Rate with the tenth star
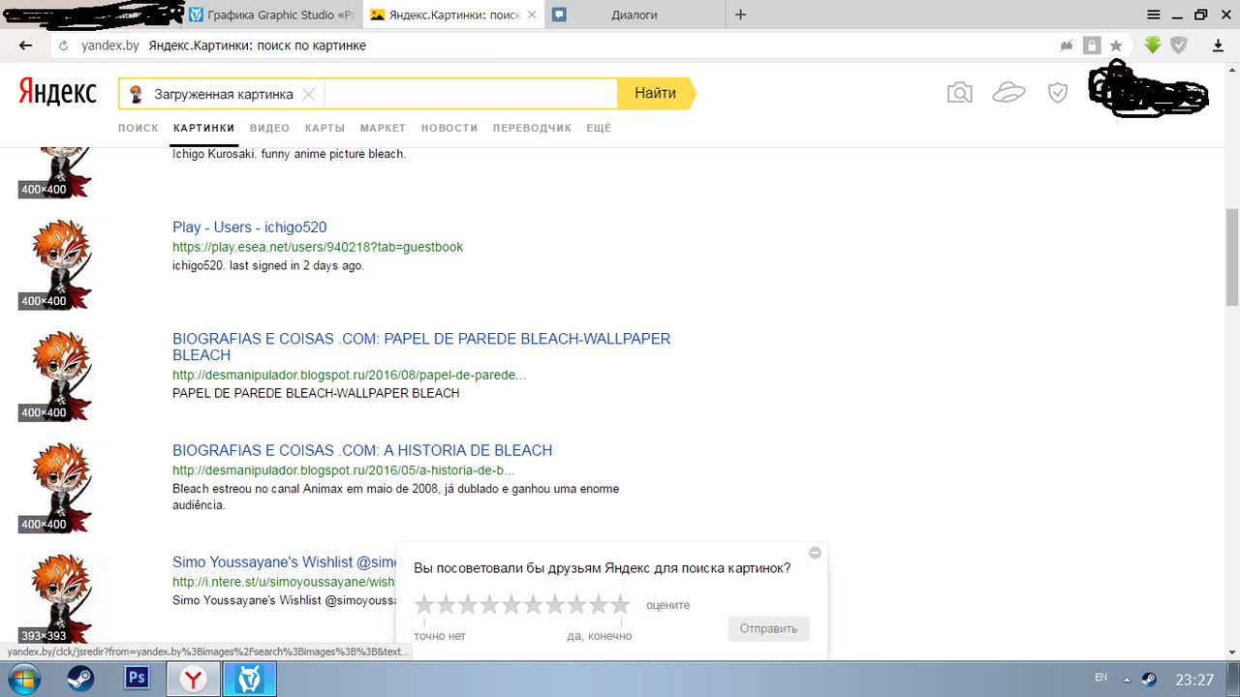This screenshot has width=1240, height=697. [x=620, y=605]
